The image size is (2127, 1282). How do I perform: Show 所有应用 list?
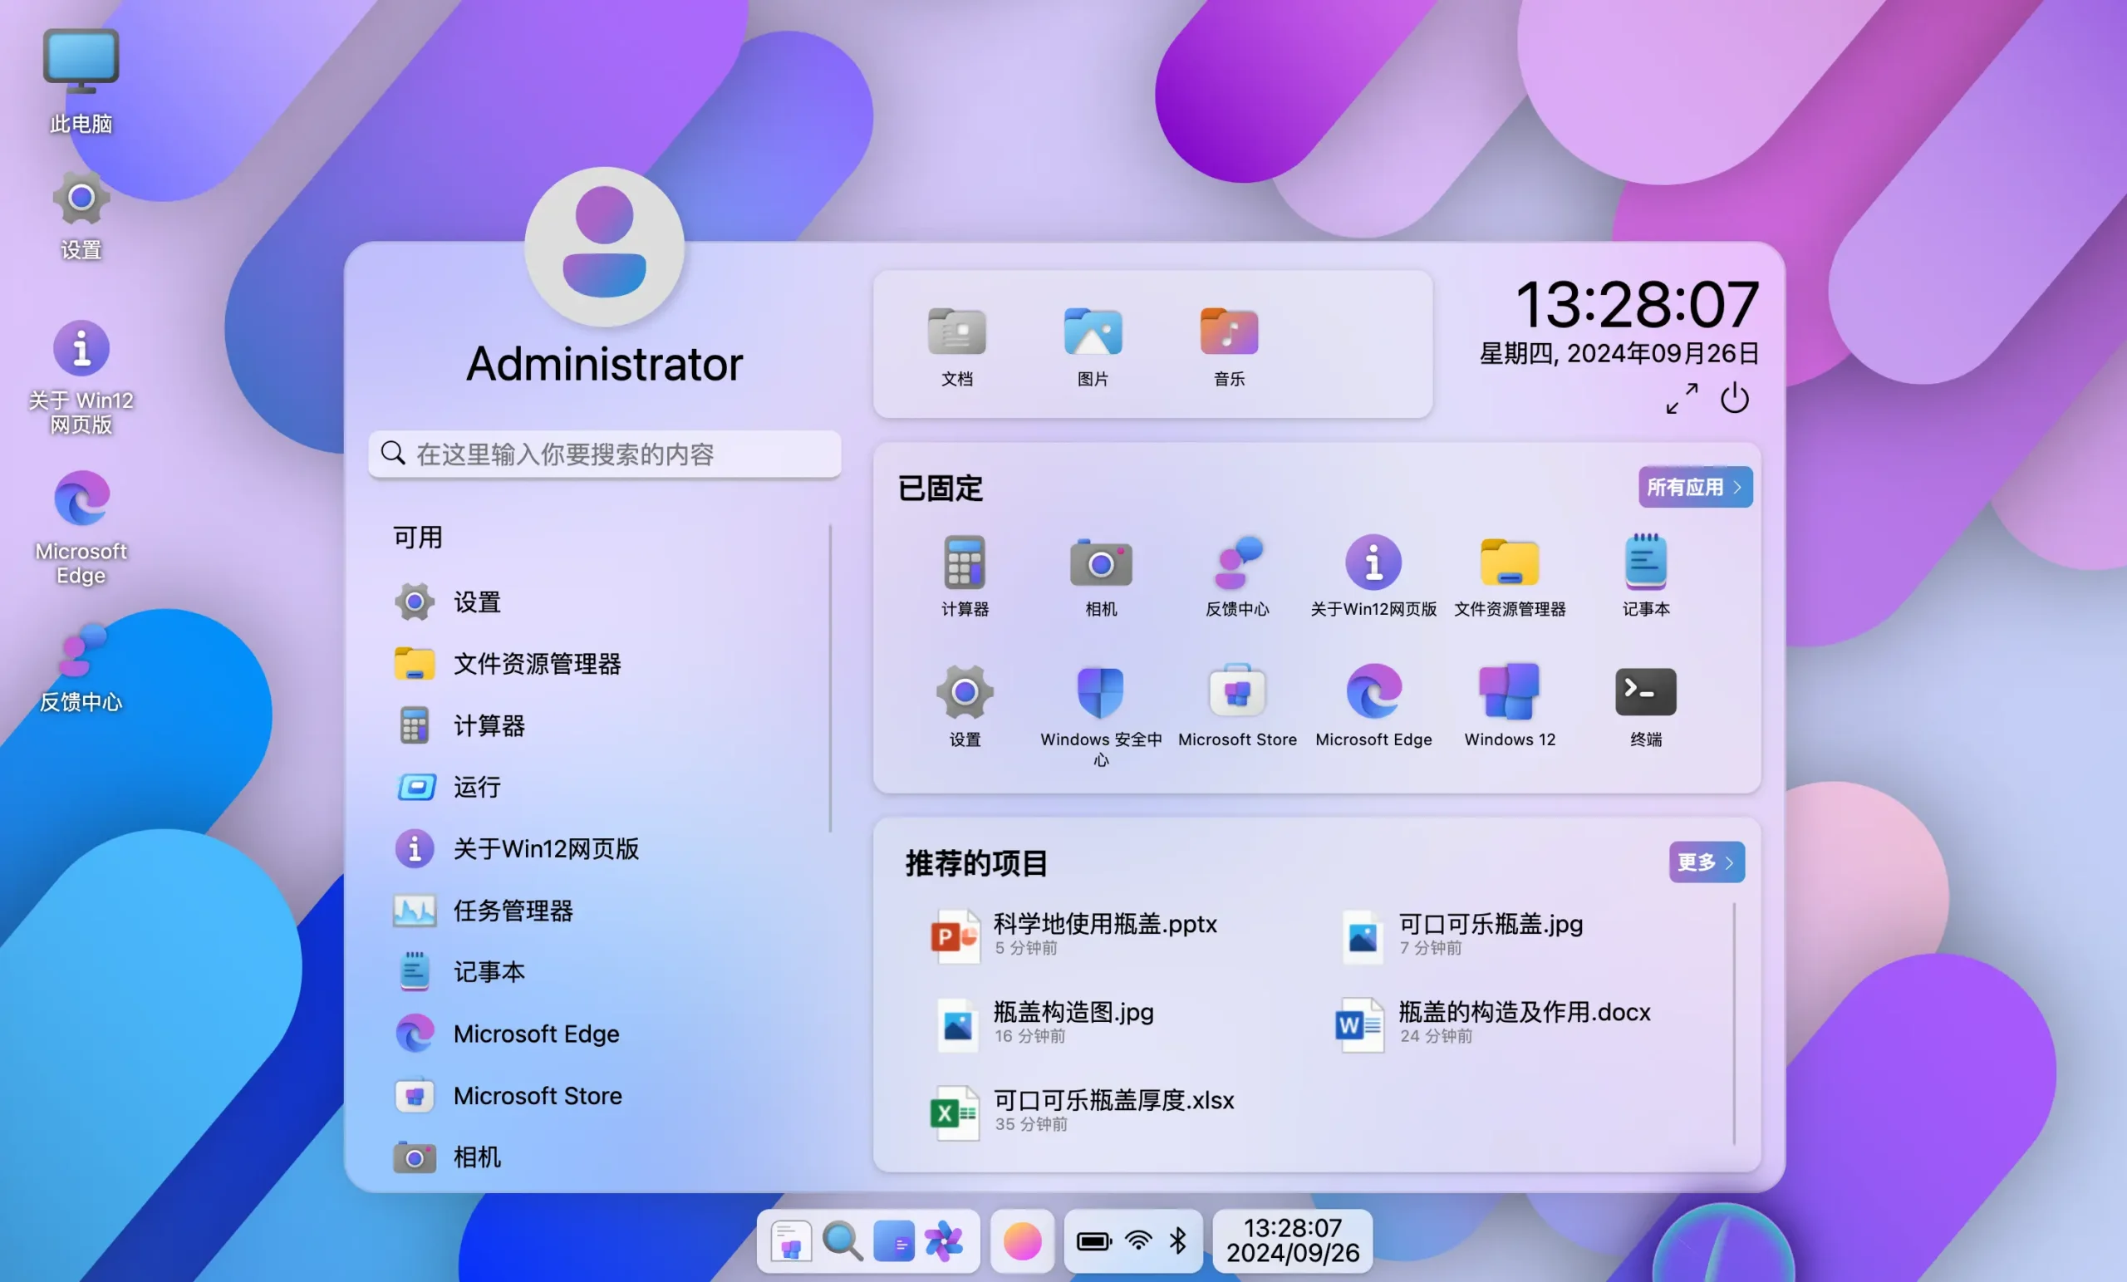click(1694, 487)
